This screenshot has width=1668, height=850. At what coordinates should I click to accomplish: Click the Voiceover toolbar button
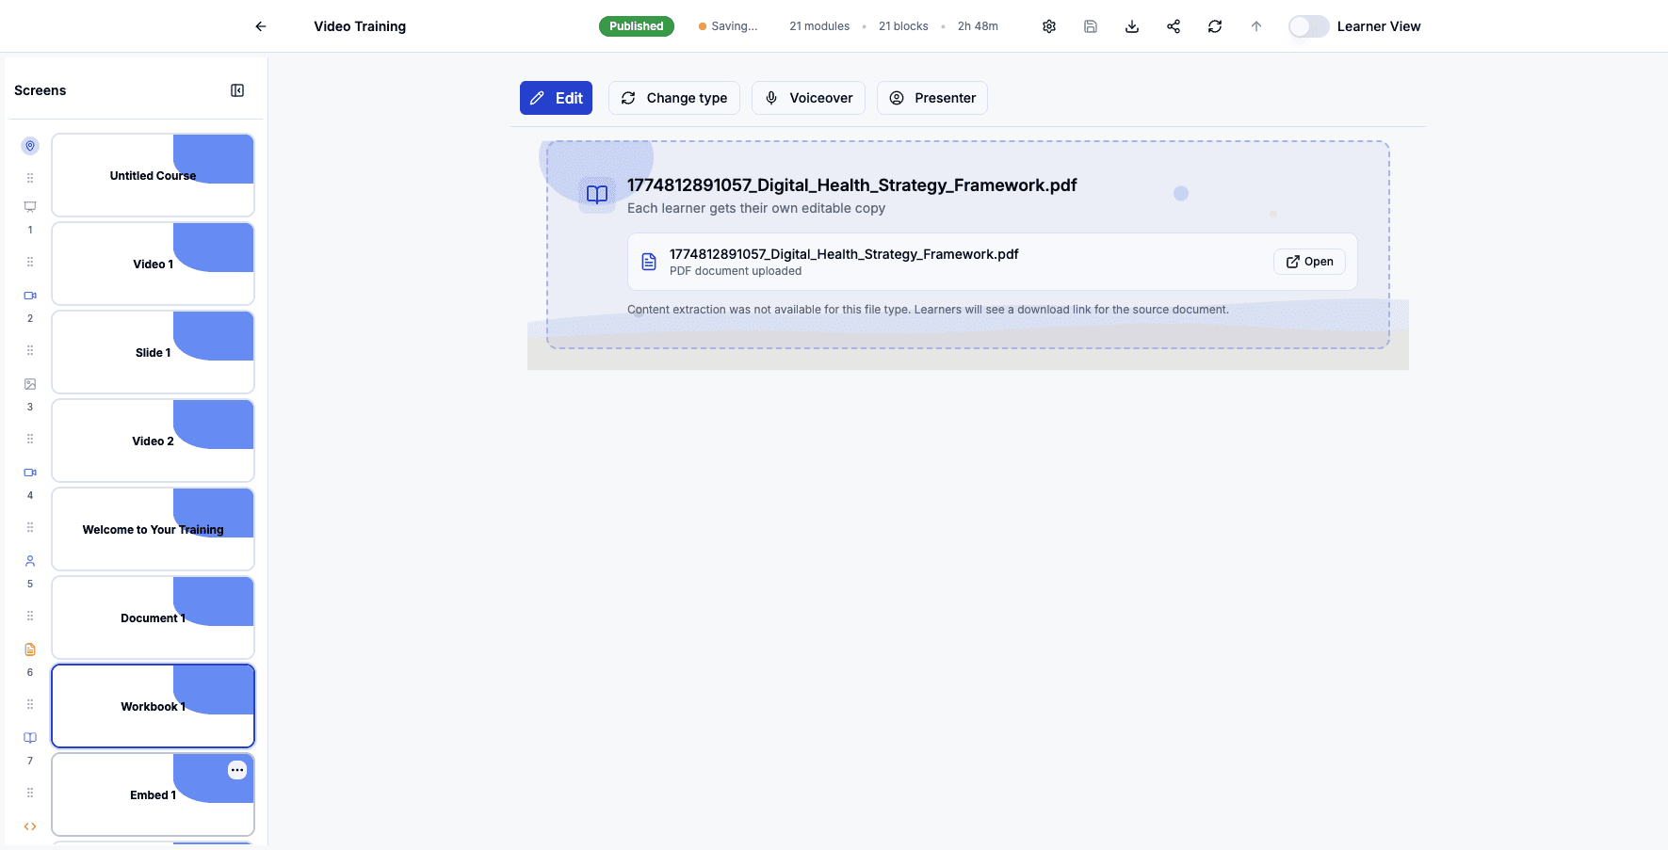click(x=808, y=98)
